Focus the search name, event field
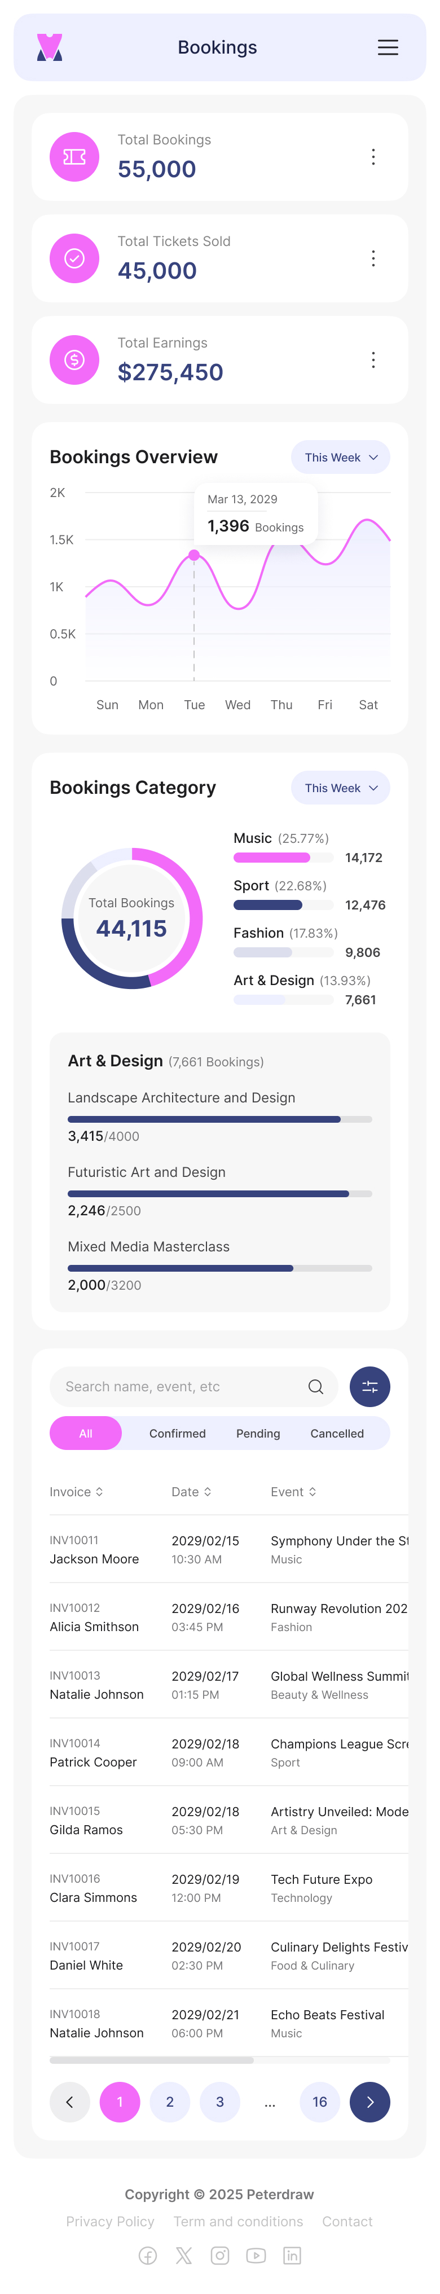The image size is (440, 2294). pyautogui.click(x=178, y=1387)
